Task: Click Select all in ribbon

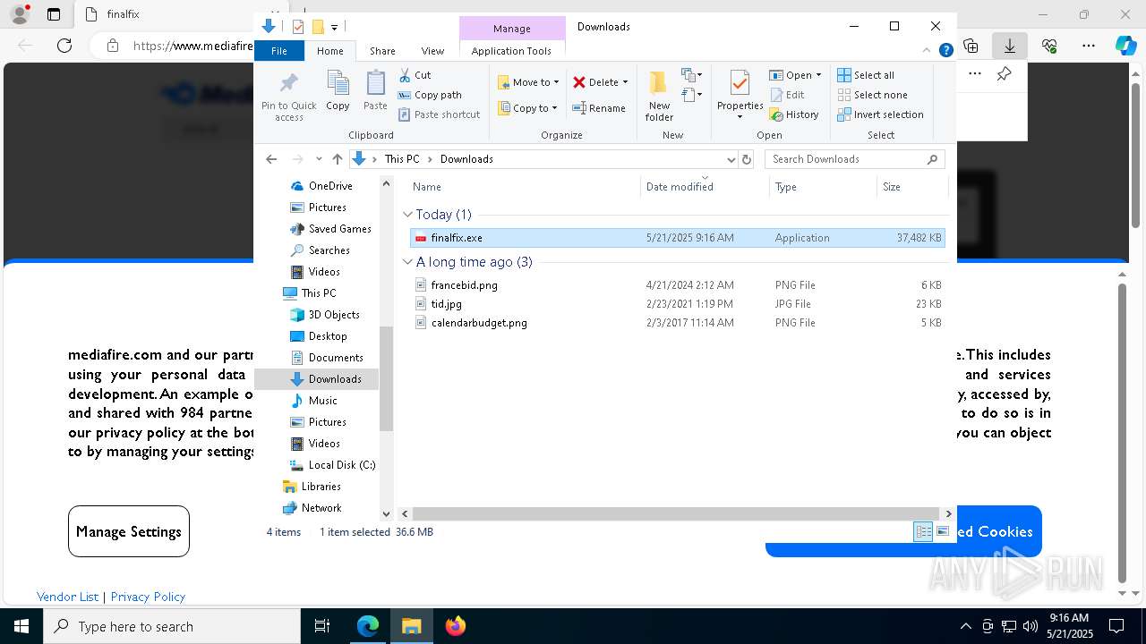Action: click(866, 75)
